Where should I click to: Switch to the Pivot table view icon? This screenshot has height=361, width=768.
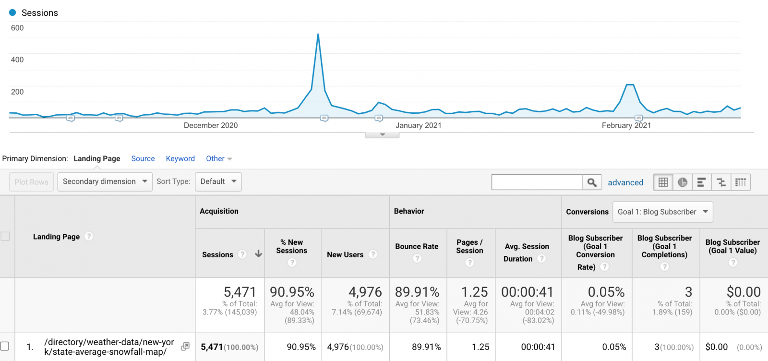tap(741, 182)
